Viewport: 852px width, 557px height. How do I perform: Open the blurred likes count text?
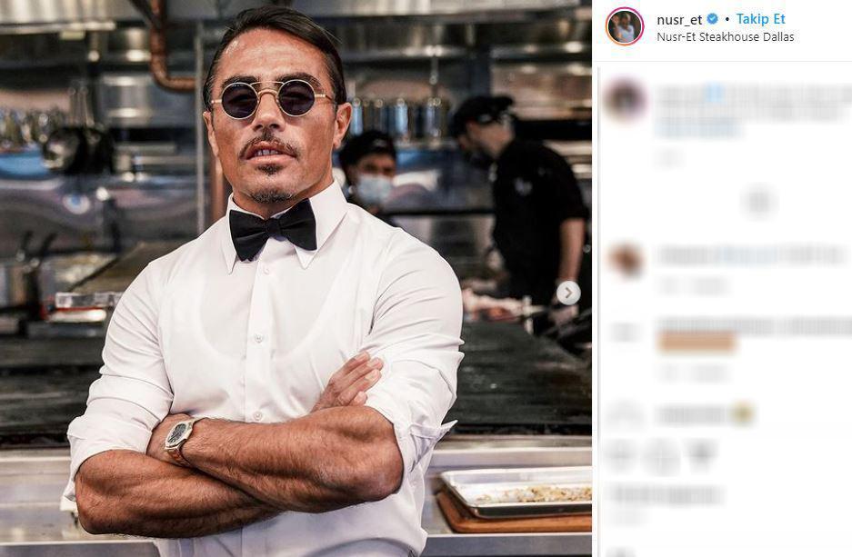pos(666,495)
